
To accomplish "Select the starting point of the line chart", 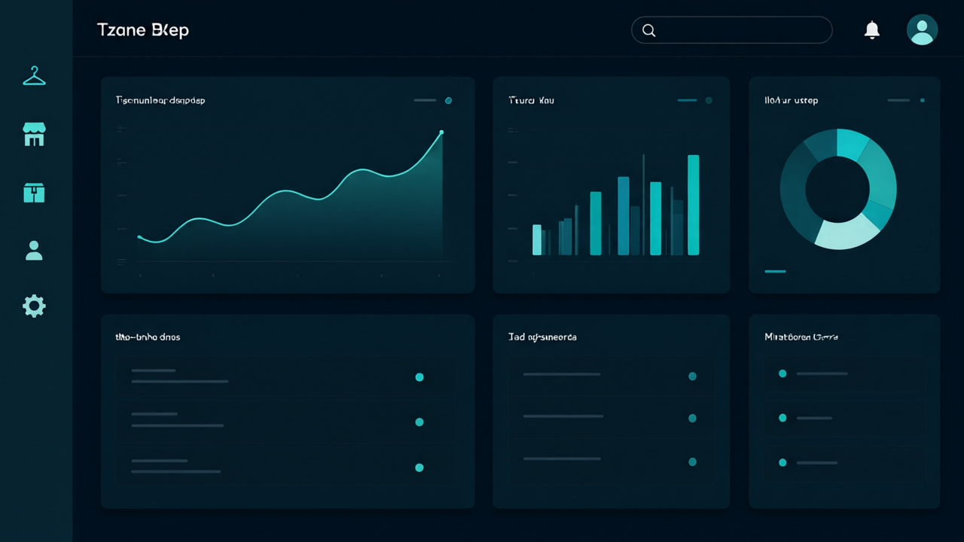I will pyautogui.click(x=139, y=237).
